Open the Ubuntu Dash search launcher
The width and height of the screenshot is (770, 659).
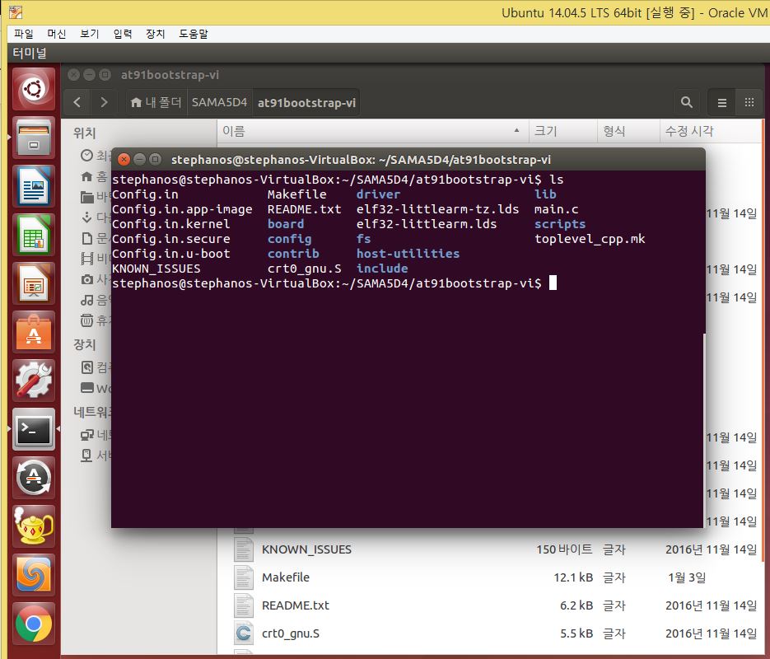(x=34, y=89)
